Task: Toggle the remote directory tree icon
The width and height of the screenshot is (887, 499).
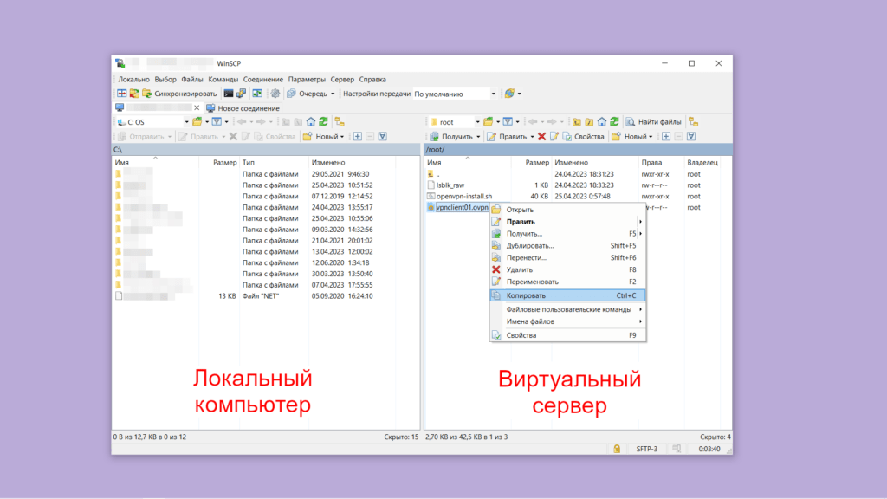Action: [x=693, y=122]
